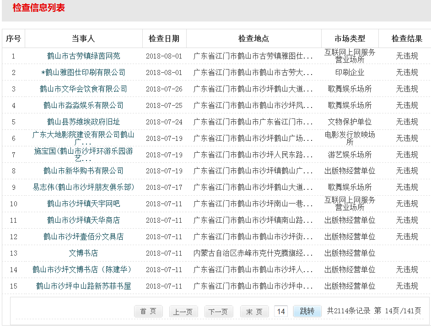
Task: Open the *鹤山雅图仕印刷有限公司 record link
Action: point(83,72)
